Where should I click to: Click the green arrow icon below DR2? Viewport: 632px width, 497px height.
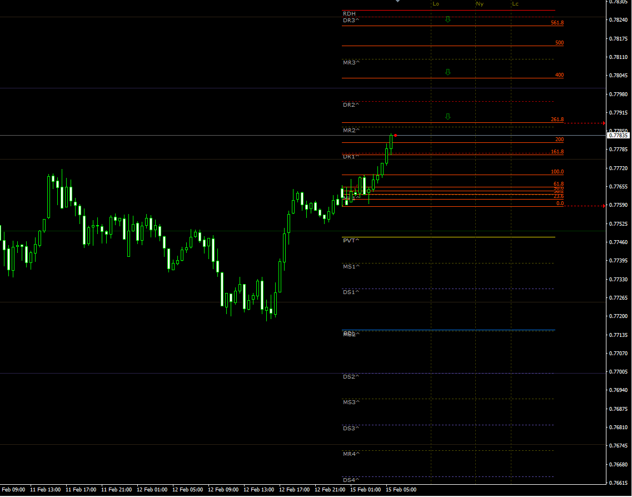(448, 116)
